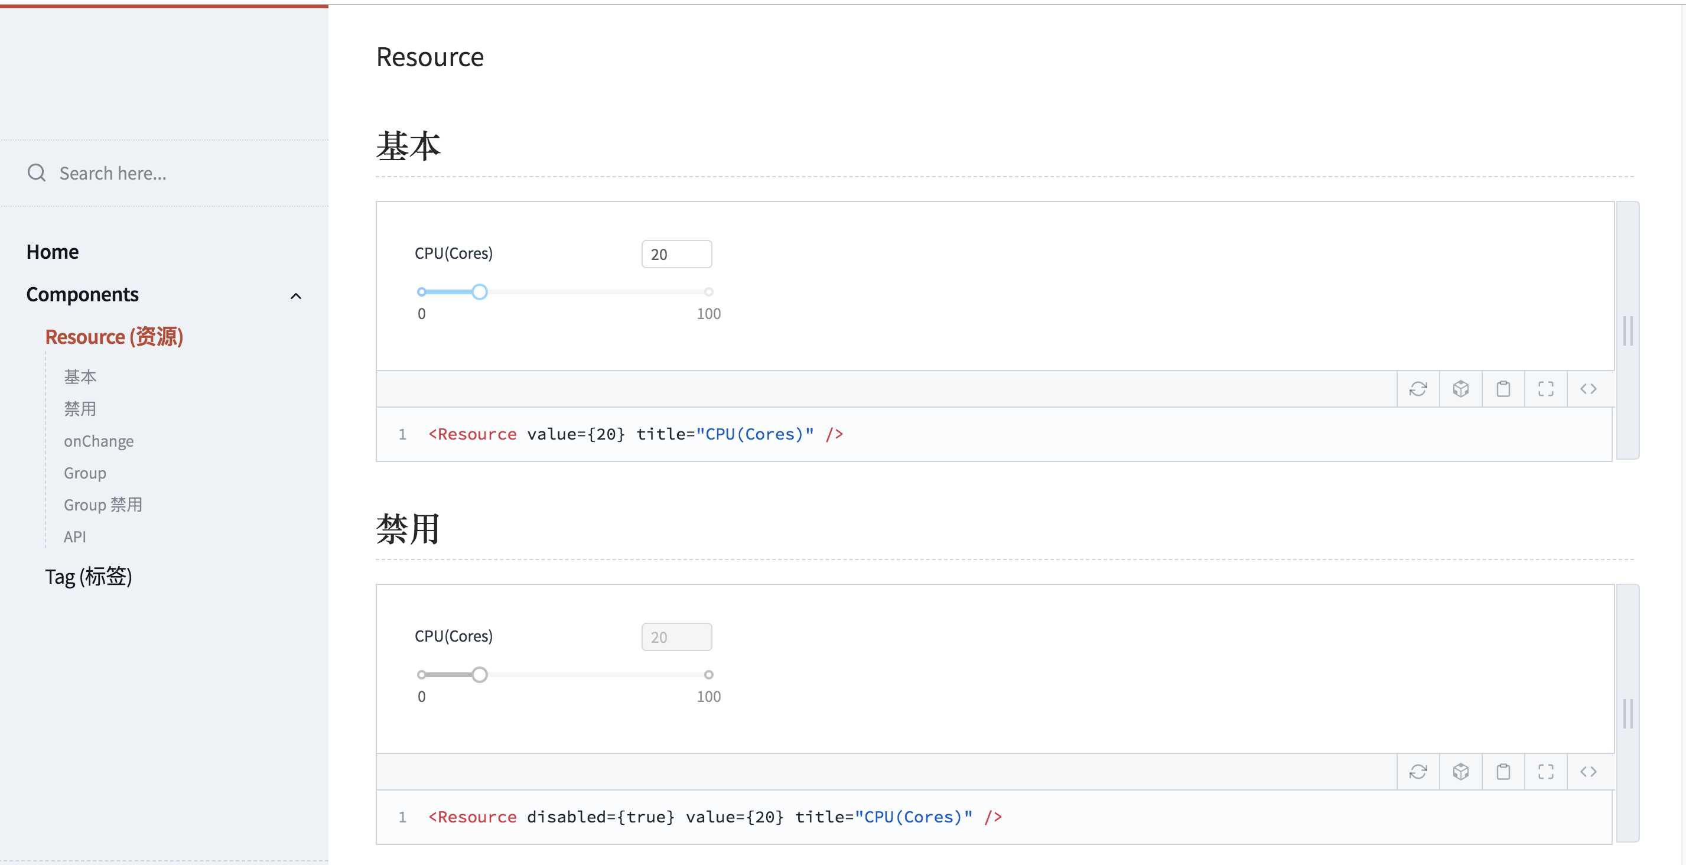The height and width of the screenshot is (865, 1686).
Task: Toggle code view for the 基本 demo
Action: coord(1589,389)
